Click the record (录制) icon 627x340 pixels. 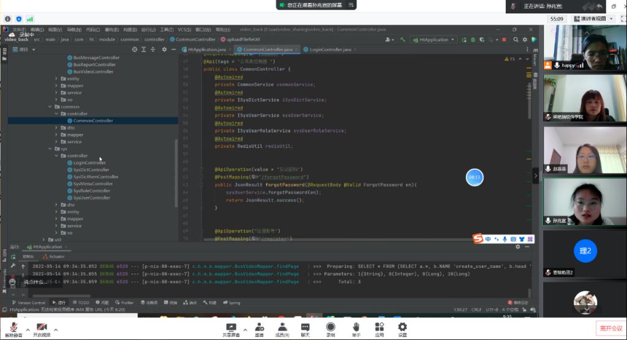331,327
